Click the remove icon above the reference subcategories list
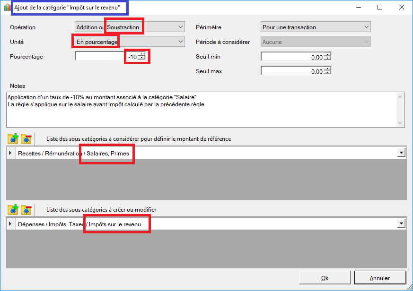The width and height of the screenshot is (413, 291). 26,139
